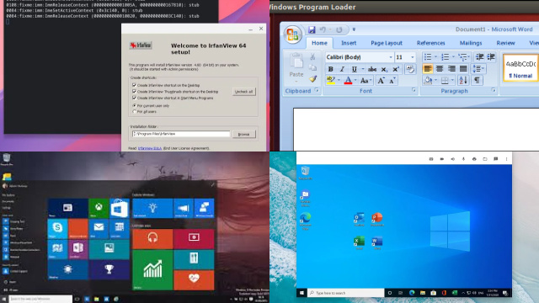
Task: Open the Customize Quick Access Toolbar arrow
Action: point(354,29)
